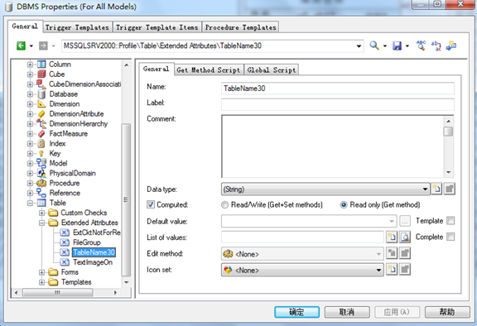This screenshot has width=477, height=326.
Task: Open the Get Method Script tab
Action: pyautogui.click(x=209, y=70)
